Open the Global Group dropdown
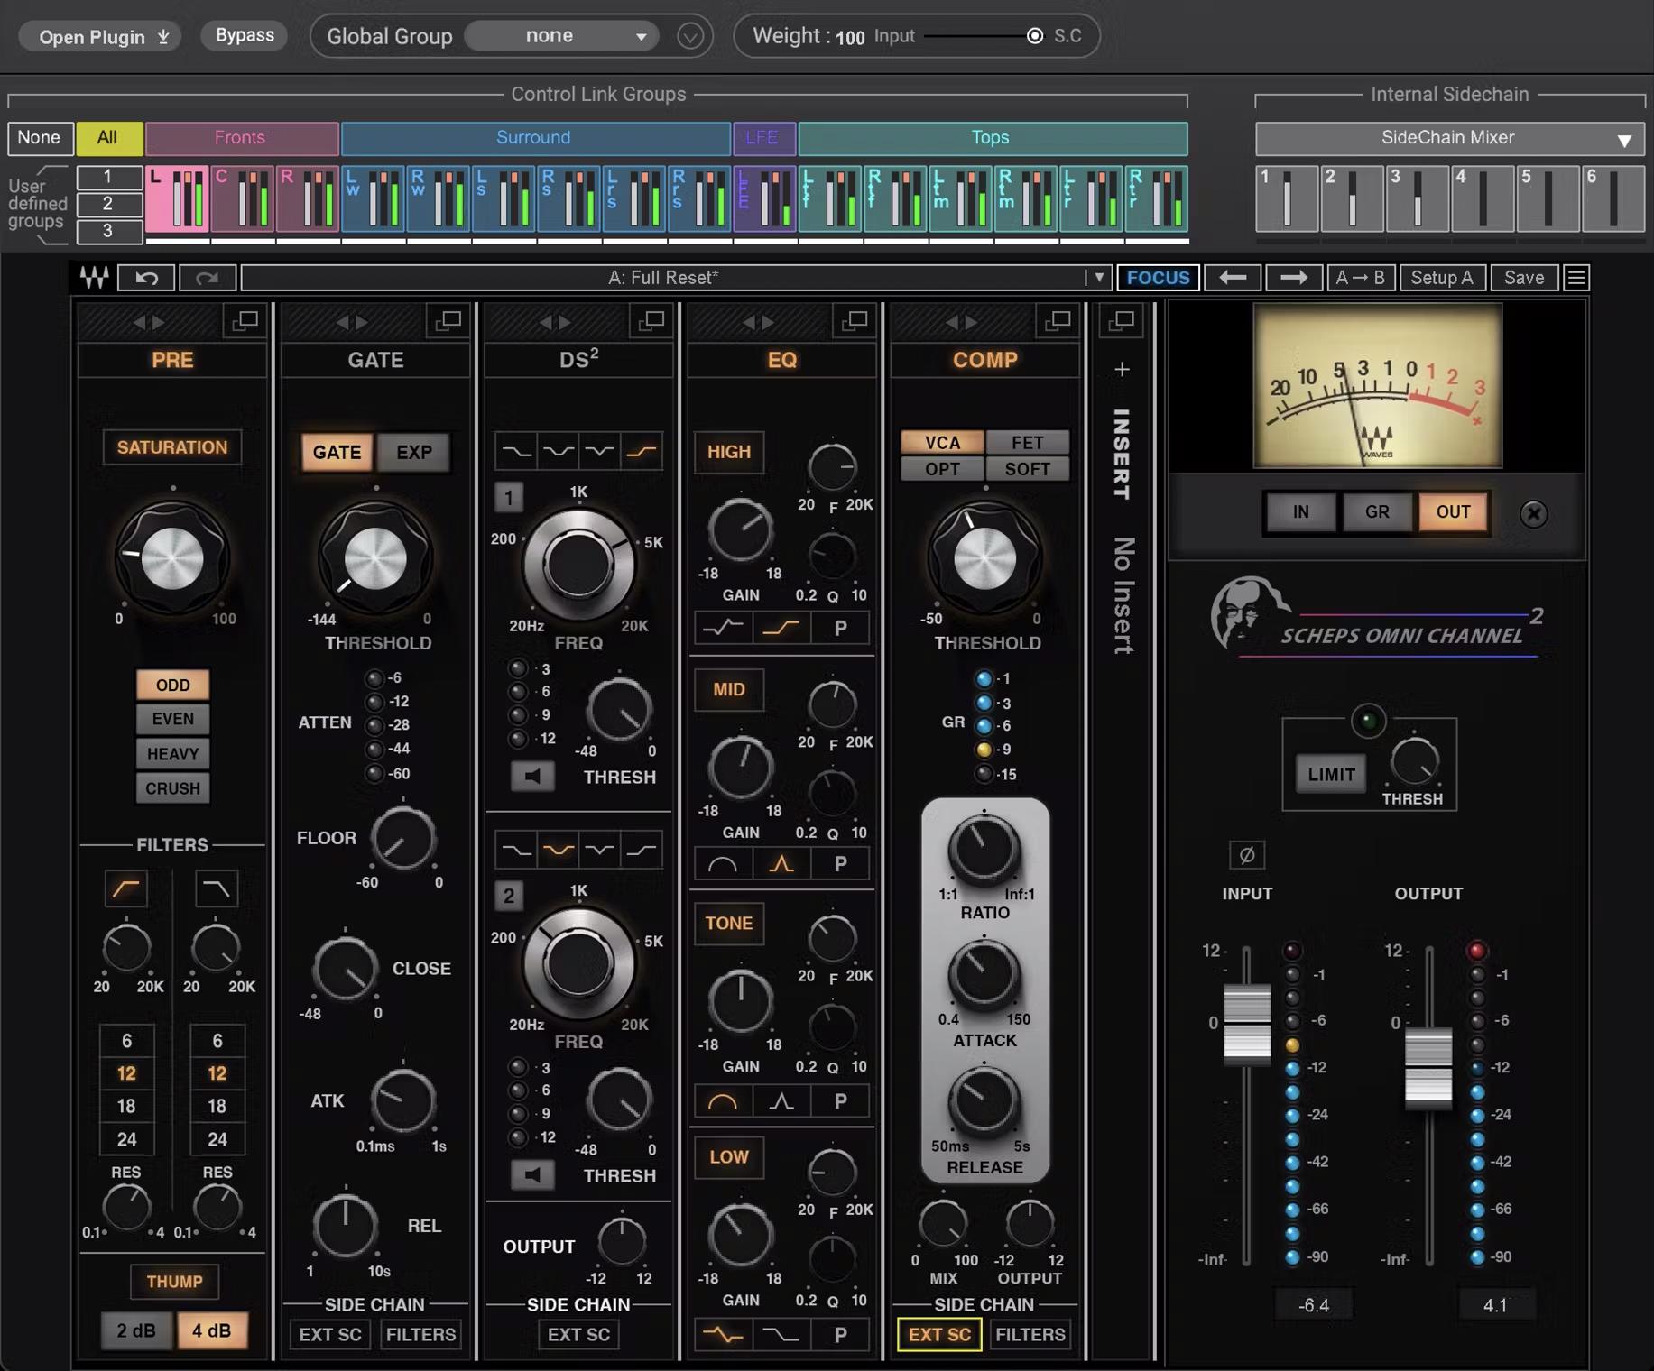Viewport: 1654px width, 1371px height. click(x=561, y=36)
